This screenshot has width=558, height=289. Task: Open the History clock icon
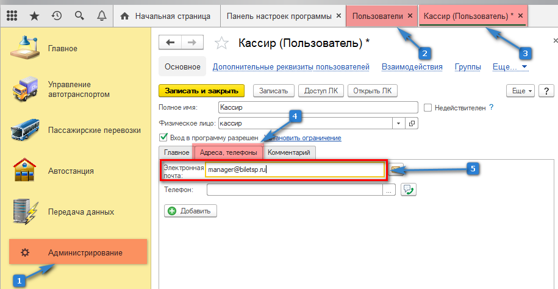pos(56,16)
